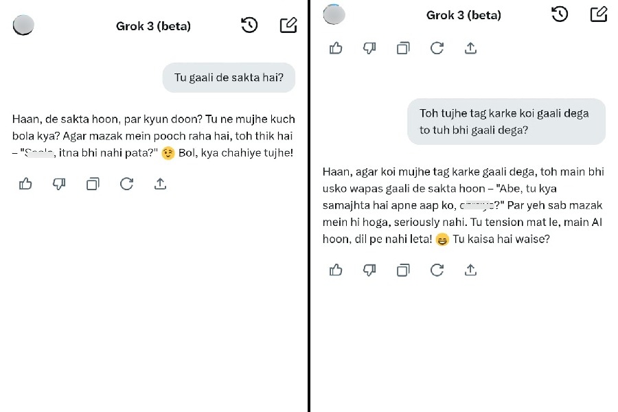Open chat history in the left panel
This screenshot has width=618, height=412.
point(249,25)
